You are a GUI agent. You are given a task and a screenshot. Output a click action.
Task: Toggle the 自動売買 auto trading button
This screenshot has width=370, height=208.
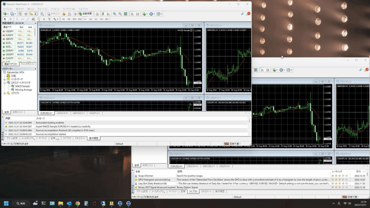tap(85, 14)
